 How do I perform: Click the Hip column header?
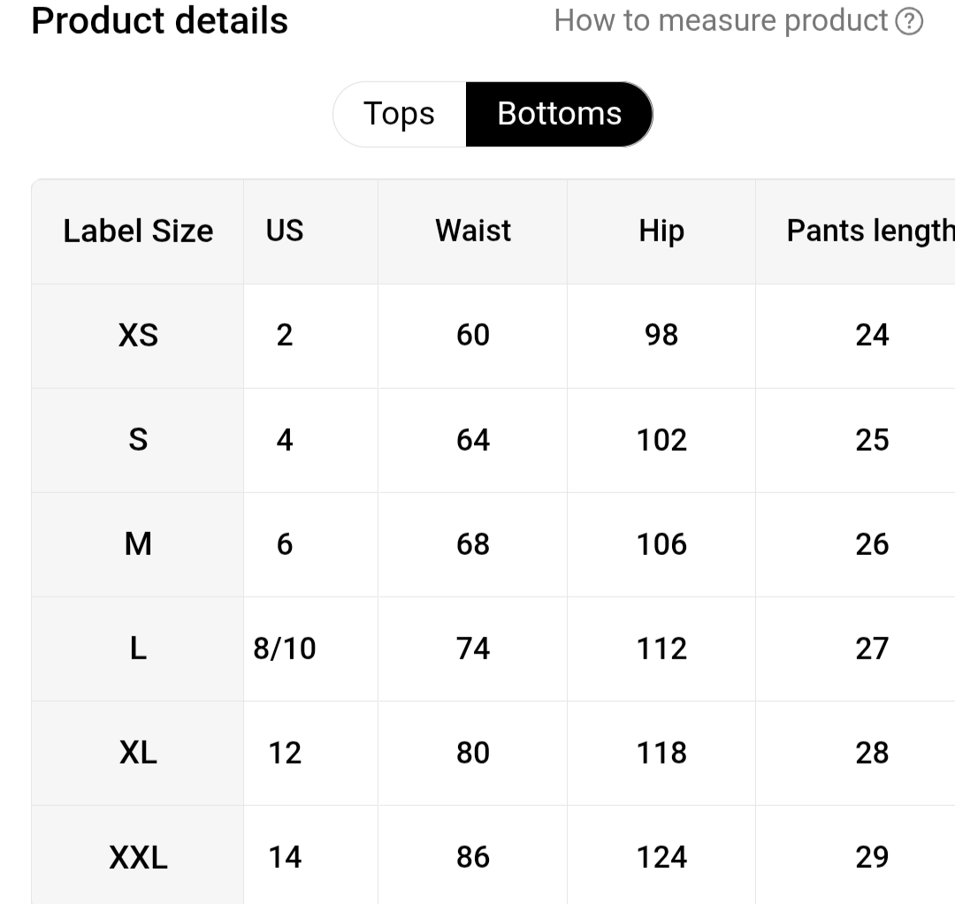[x=661, y=231]
